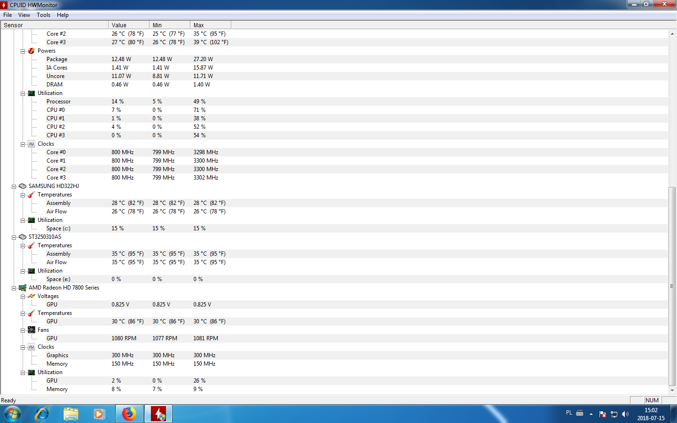Click the GPU Fans icon
677x423 pixels.
31,330
